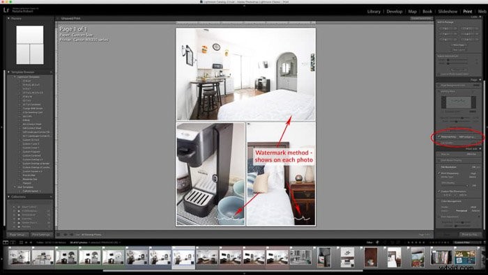The width and height of the screenshot is (488, 275).
Task: Go to the Map module
Action: tap(413, 12)
